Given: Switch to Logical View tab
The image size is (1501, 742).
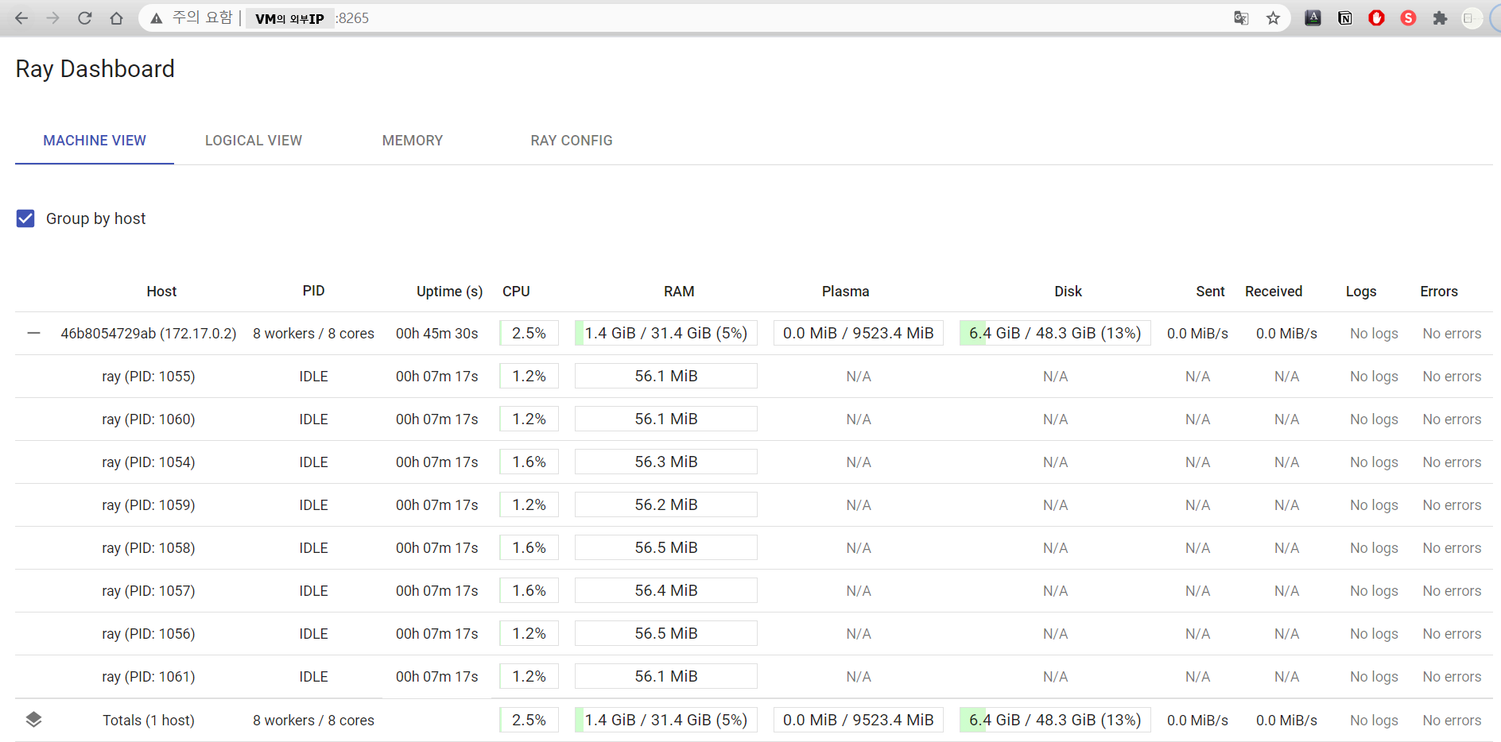Looking at the screenshot, I should [254, 141].
